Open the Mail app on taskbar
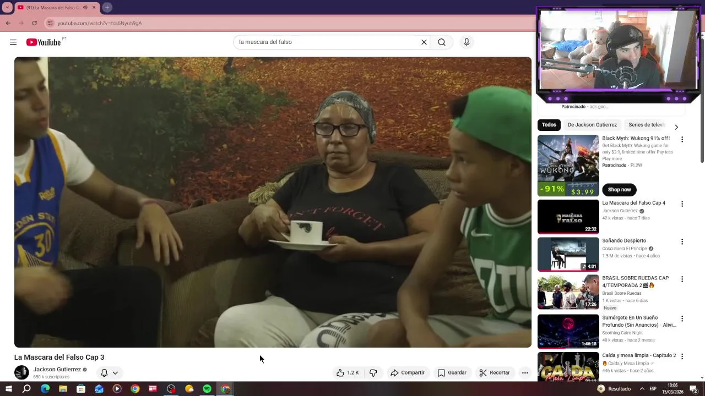705x396 pixels. (x=99, y=389)
